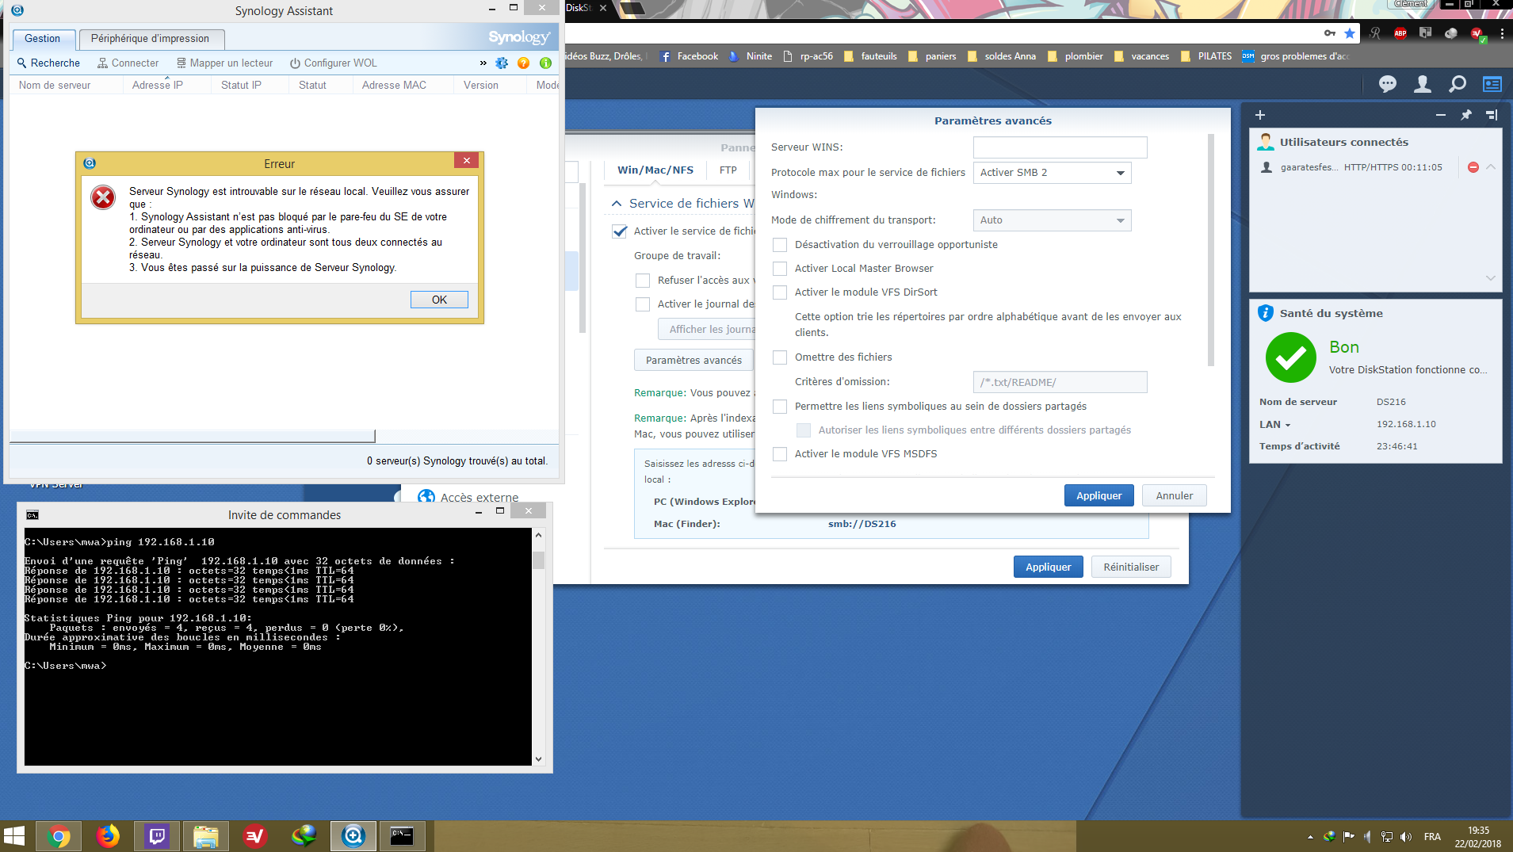
Task: Click Réinitialiser button
Action: [1131, 567]
